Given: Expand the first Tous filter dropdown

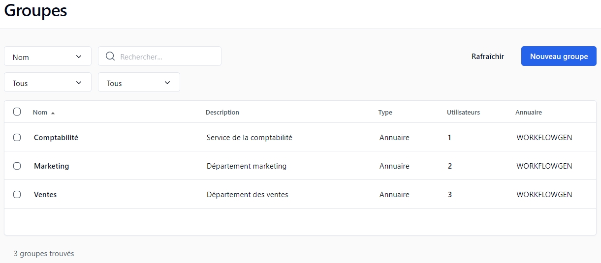Looking at the screenshot, I should click(x=48, y=83).
